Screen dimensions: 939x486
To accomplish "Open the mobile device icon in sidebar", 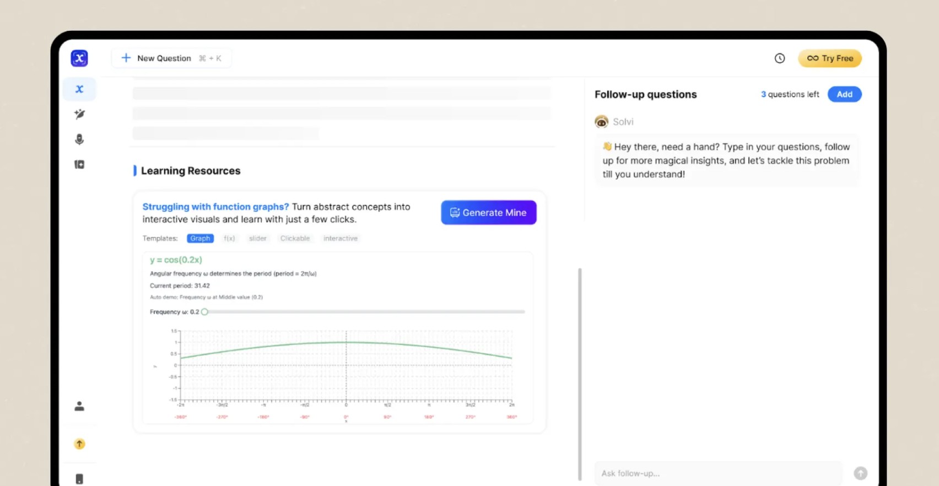I will 79,479.
